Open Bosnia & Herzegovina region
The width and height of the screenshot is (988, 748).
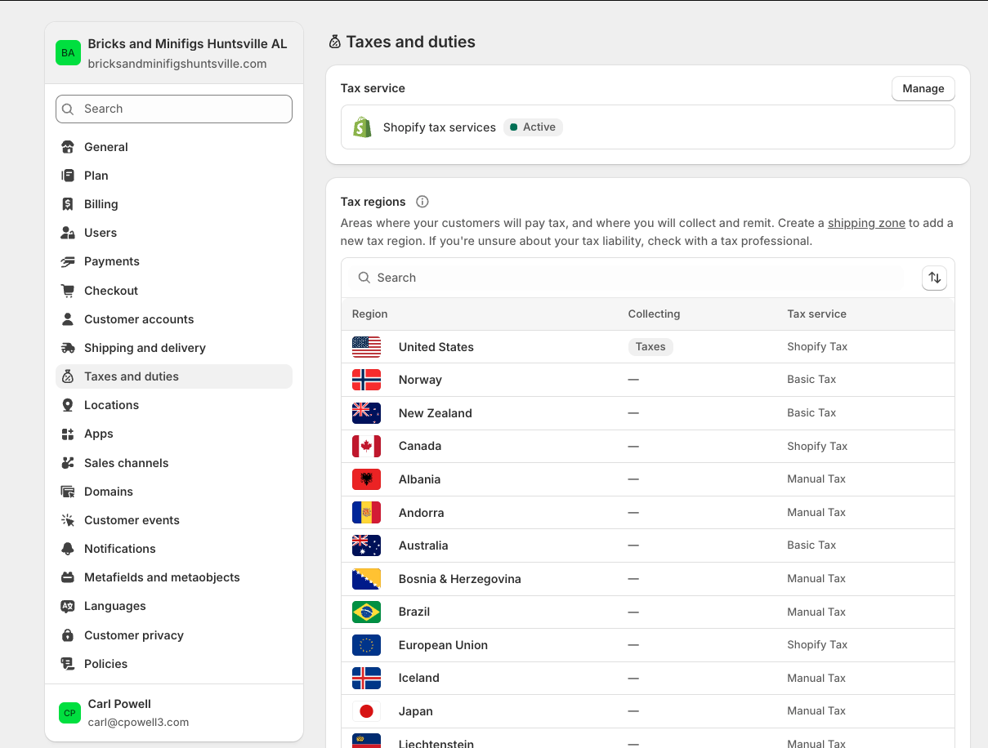(647, 579)
